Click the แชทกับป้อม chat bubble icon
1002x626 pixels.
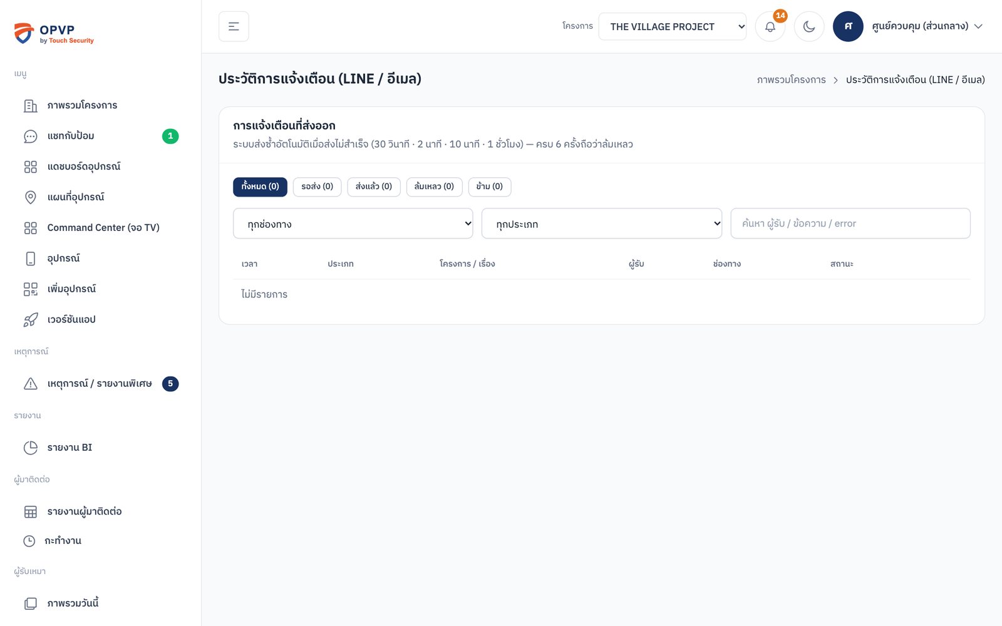30,136
